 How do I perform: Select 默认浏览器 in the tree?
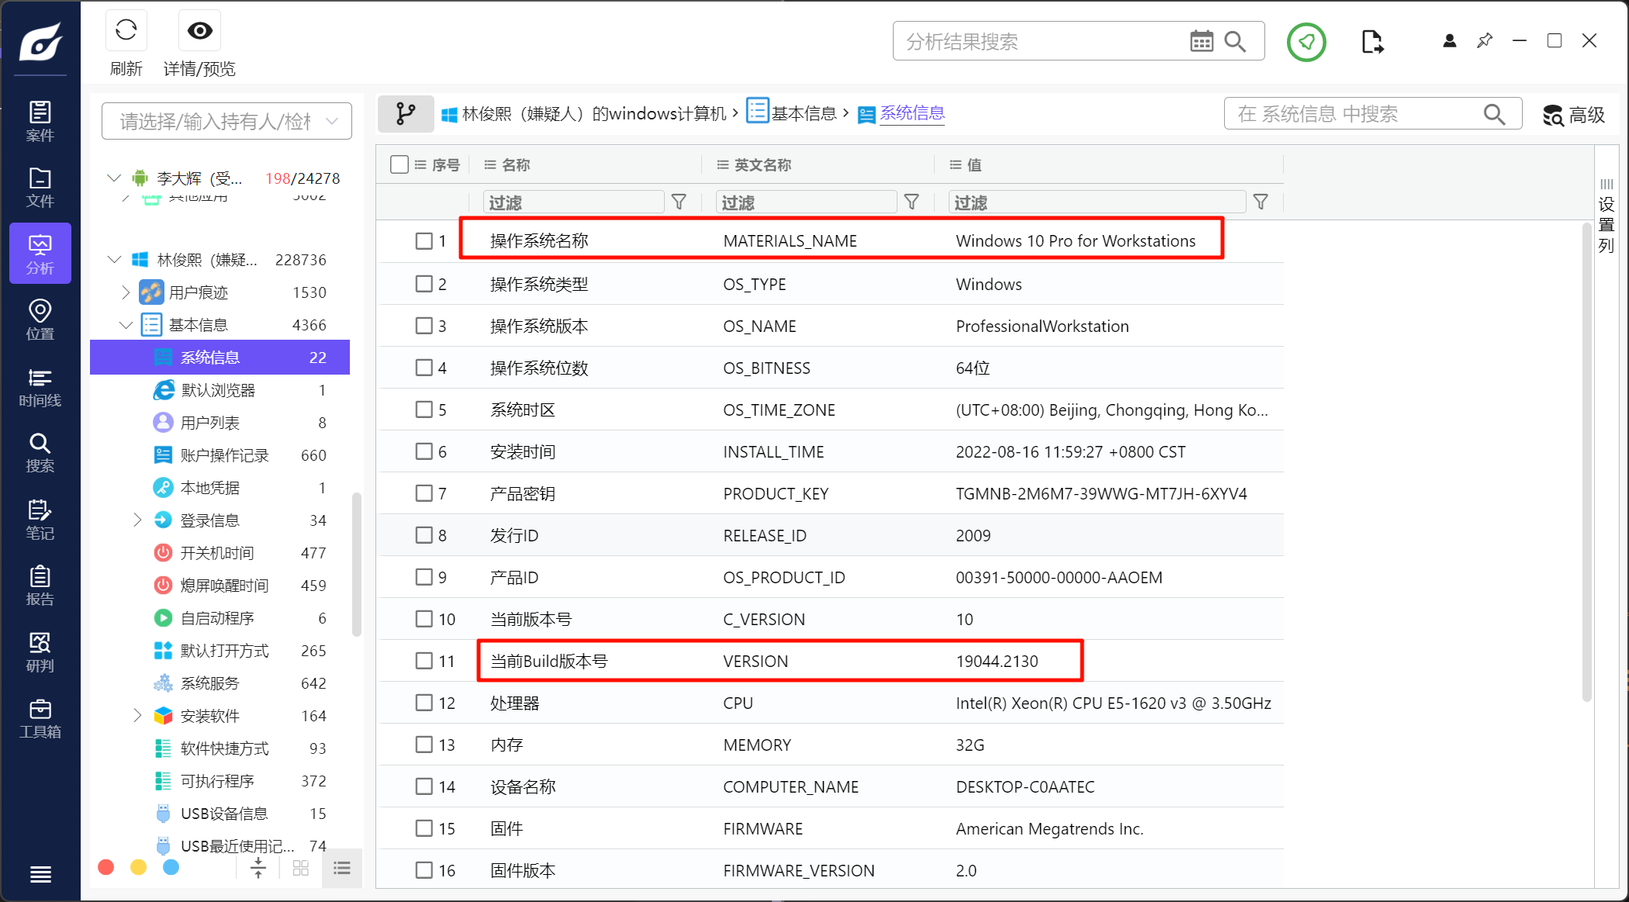[217, 390]
